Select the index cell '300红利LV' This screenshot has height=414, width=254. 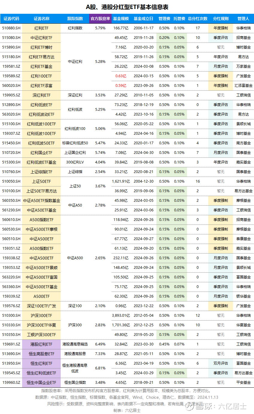coord(75,162)
